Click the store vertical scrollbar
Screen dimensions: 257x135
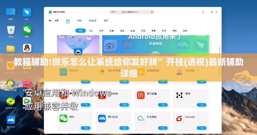tap(220, 61)
